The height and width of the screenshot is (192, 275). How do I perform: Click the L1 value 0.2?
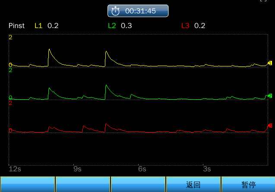click(53, 26)
